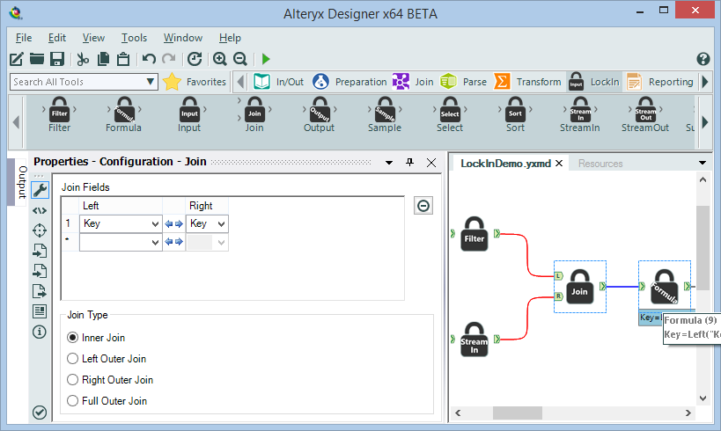
Task: Expand the Search All Tools dropdown
Action: pos(151,82)
